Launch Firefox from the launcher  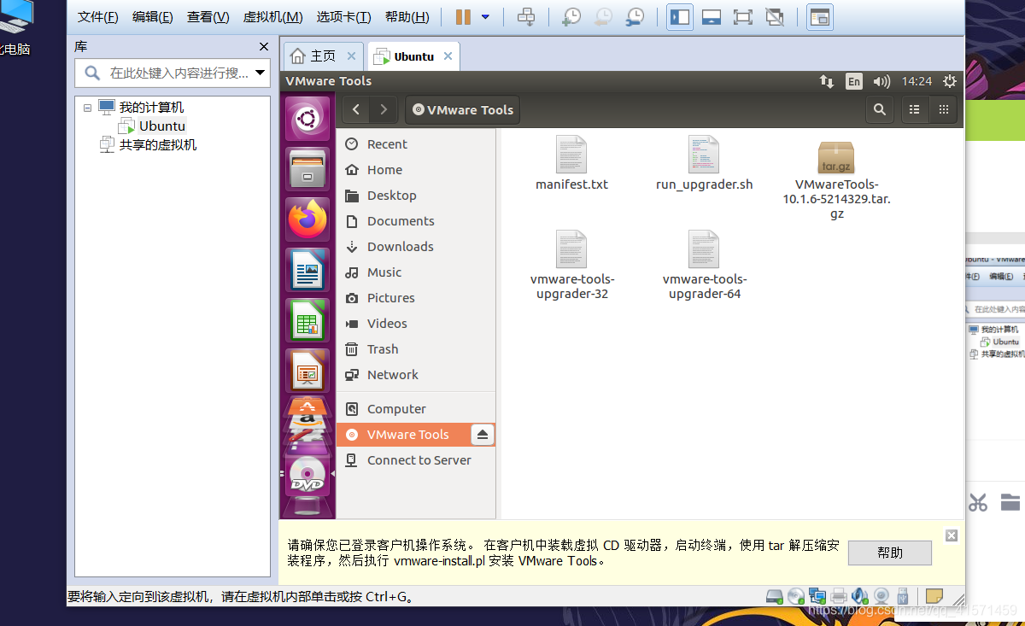click(x=307, y=219)
